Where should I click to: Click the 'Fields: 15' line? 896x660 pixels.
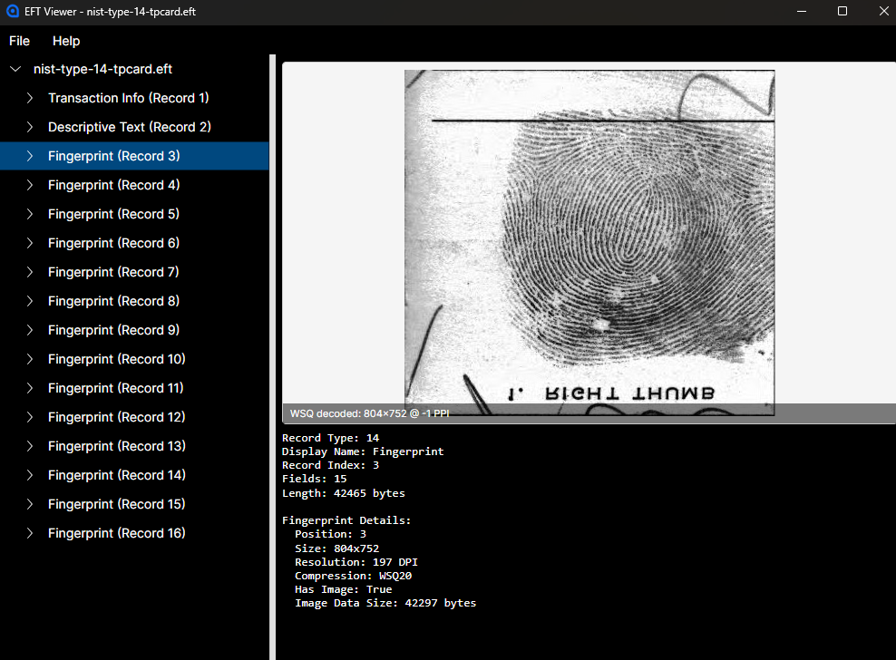315,479
